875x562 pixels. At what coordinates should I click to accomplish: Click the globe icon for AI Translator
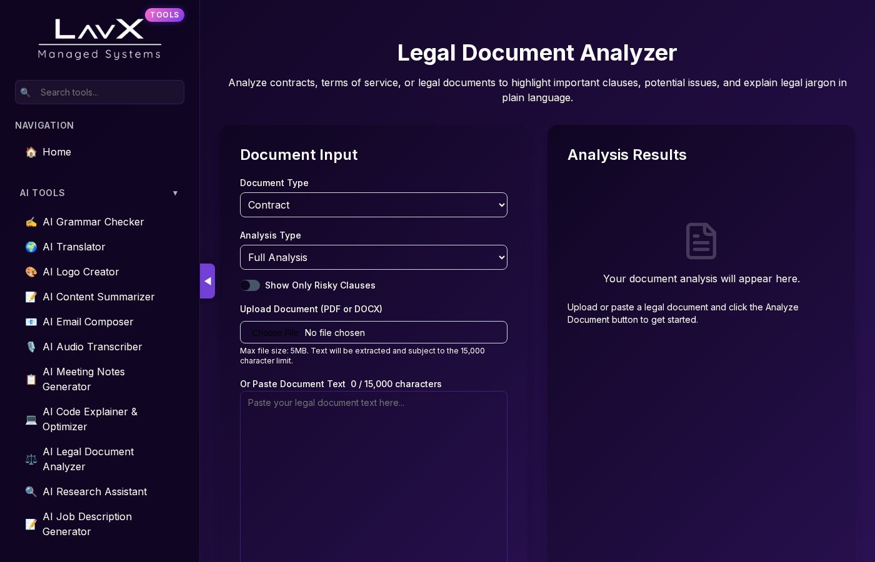31,247
